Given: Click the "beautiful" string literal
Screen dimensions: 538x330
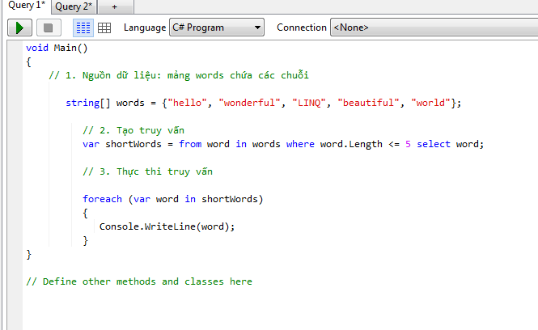Looking at the screenshot, I should click(368, 103).
